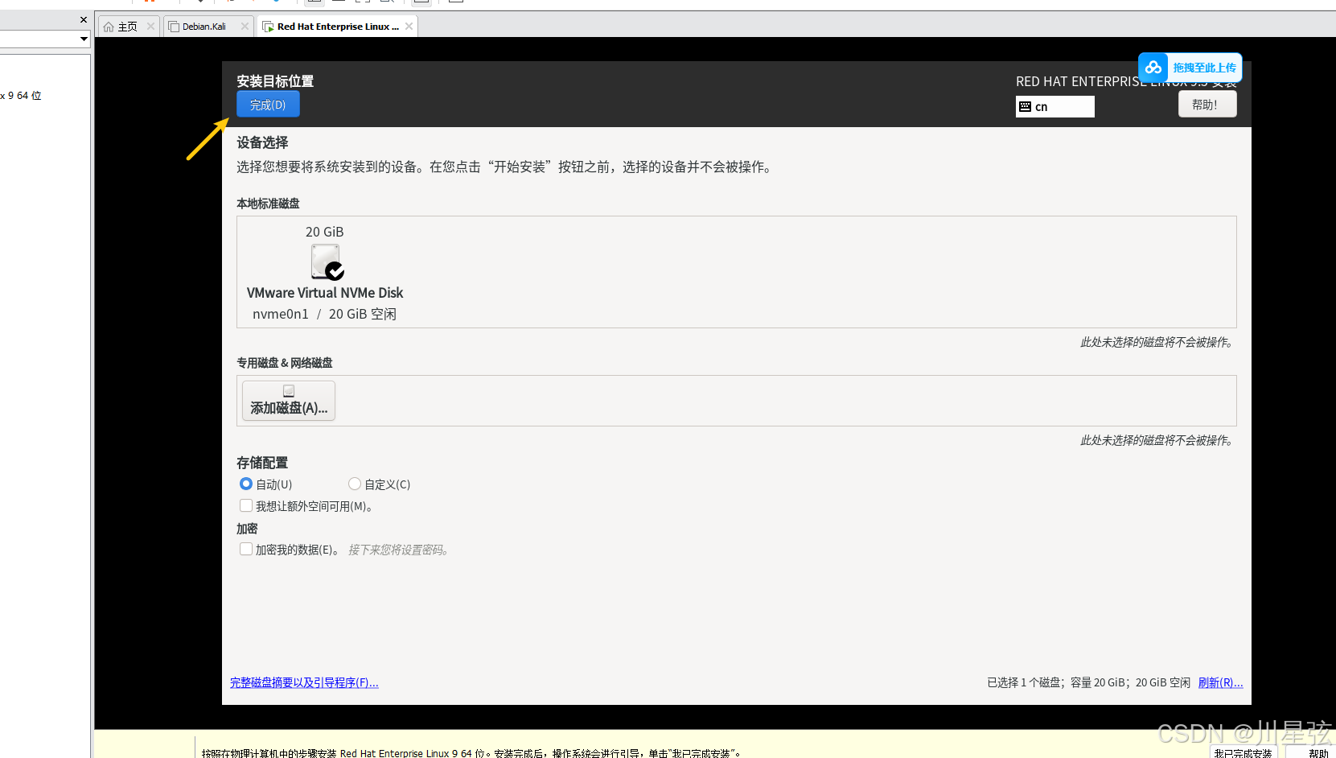Open 完整磁盘摘要以及引导程序(F)... link
The image size is (1336, 758).
304,682
